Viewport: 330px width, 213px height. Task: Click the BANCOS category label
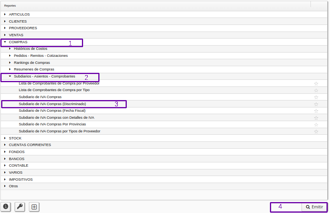coord(17,159)
